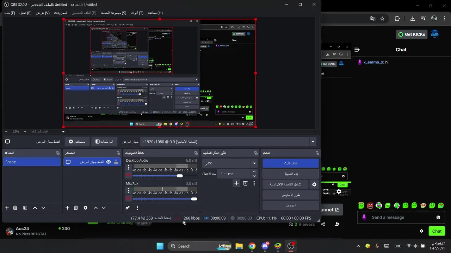Screen dimensions: 451x253
Task: Pop out the Controls dock (التحكم) float icon
Action: click(317, 153)
